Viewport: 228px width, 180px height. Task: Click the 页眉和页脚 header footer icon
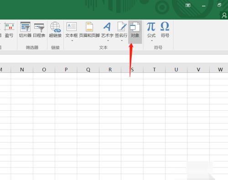click(x=89, y=30)
